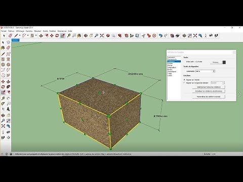Select the Text label tool in top toolbar

[74, 35]
